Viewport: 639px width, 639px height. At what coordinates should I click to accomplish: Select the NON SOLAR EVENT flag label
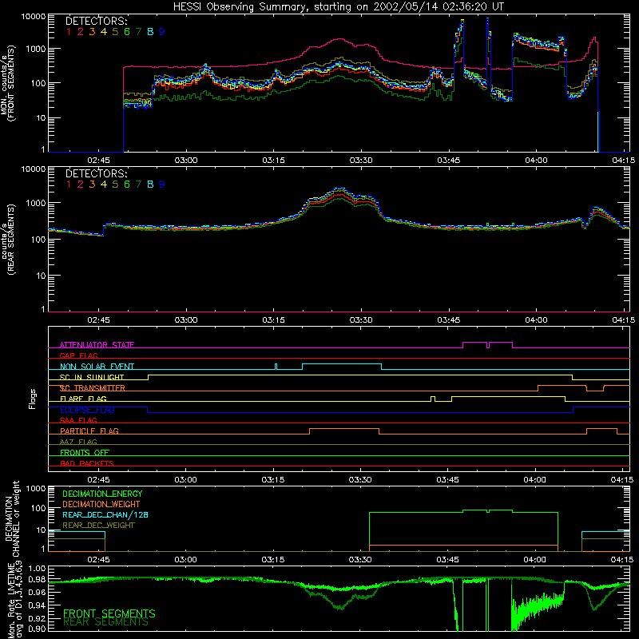pyautogui.click(x=97, y=367)
